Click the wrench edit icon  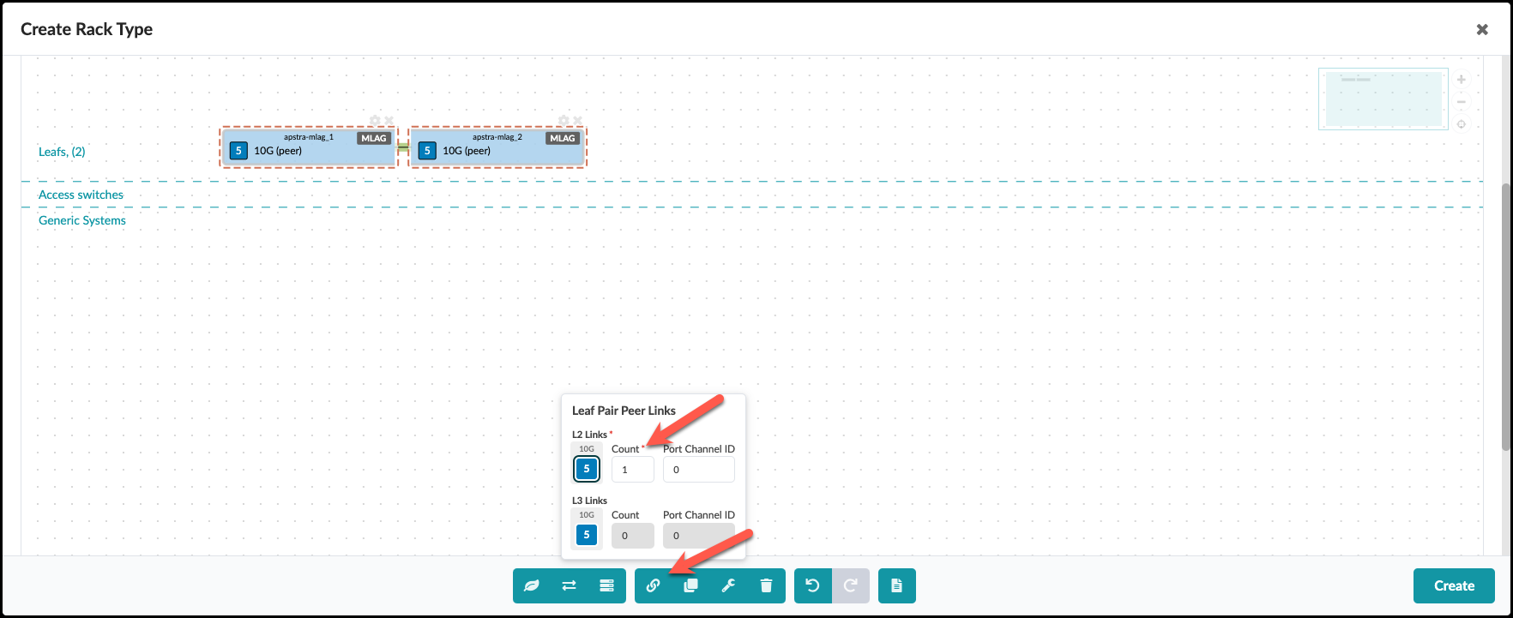[728, 586]
